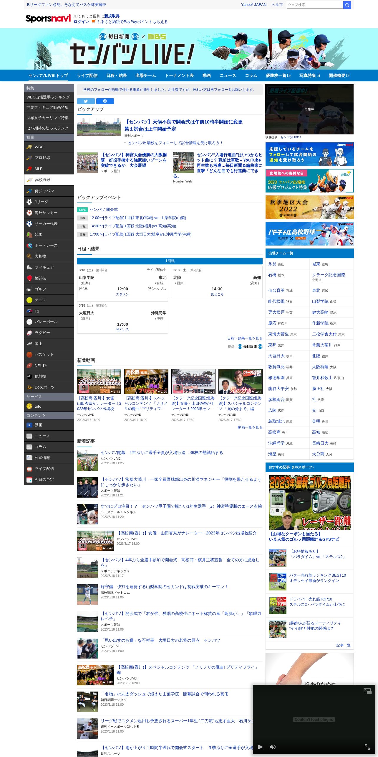Go to コラム nav tab
Image resolution: width=378 pixels, height=757 pixels.
pos(251,75)
